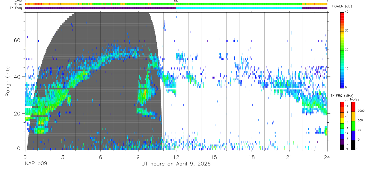The height and width of the screenshot is (170, 368).
Task: Click the green region of POWER color bar
Action: [x=342, y=51]
